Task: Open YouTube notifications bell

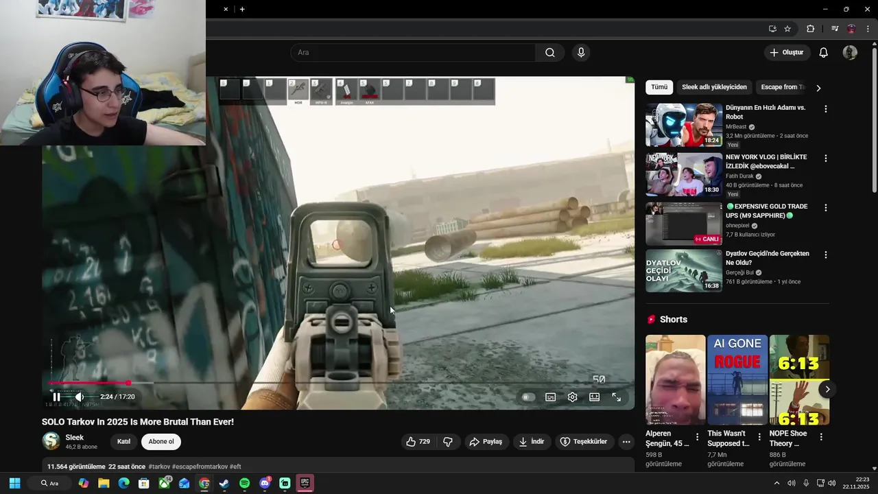Action: click(824, 53)
